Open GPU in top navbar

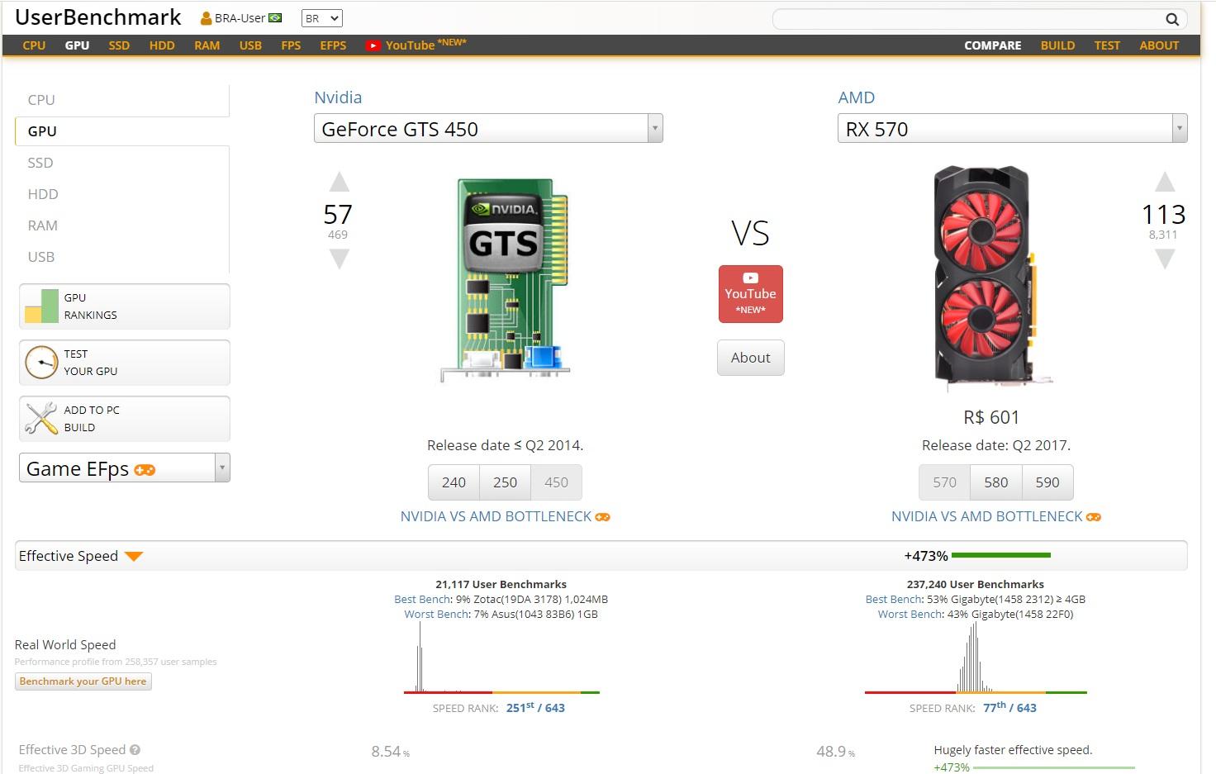coord(77,45)
